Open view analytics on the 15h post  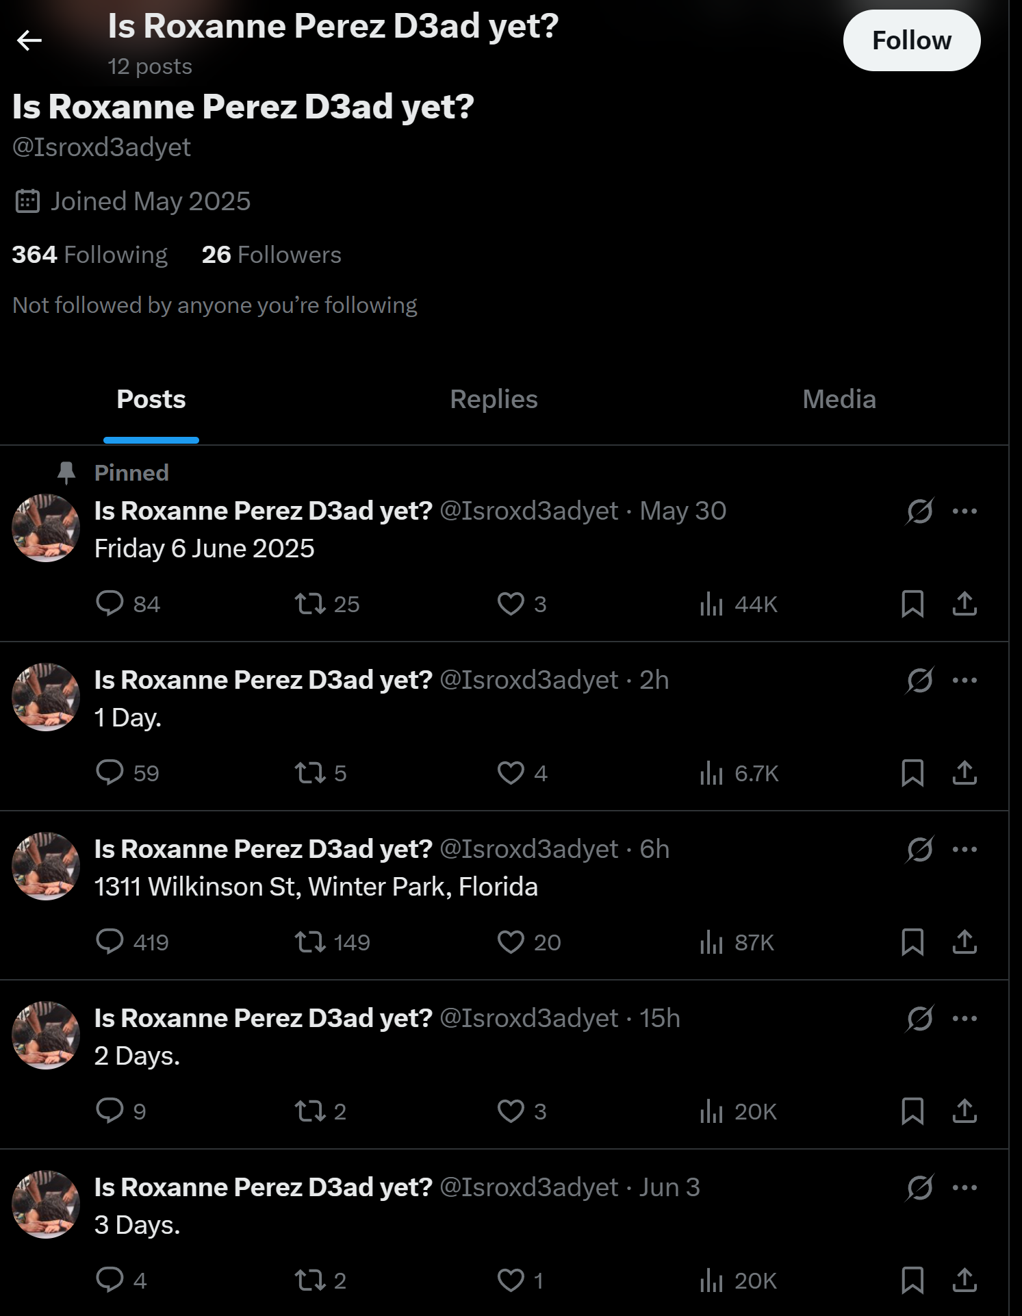(712, 1111)
